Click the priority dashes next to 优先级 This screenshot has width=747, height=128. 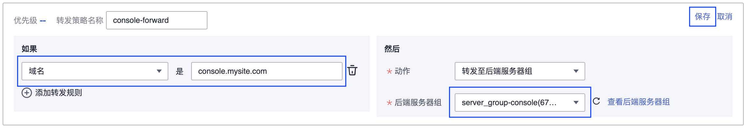tap(43, 21)
